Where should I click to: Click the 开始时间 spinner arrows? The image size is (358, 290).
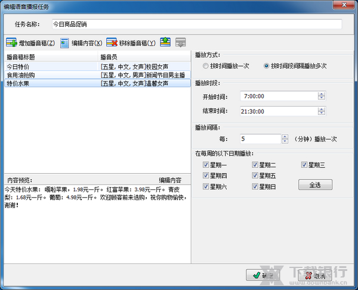pyautogui.click(x=322, y=95)
